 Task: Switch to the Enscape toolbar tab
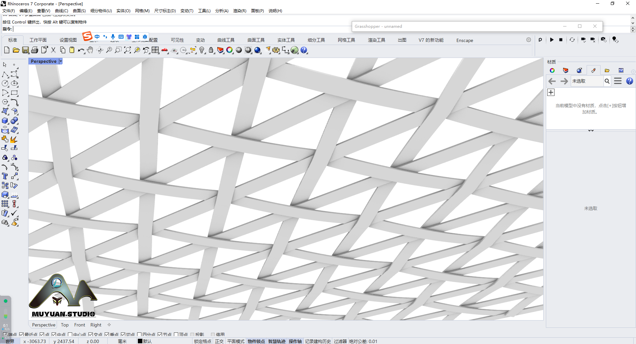(465, 40)
